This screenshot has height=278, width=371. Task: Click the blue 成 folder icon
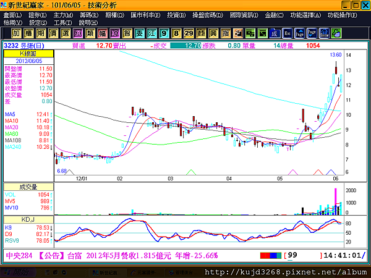coord(275,33)
